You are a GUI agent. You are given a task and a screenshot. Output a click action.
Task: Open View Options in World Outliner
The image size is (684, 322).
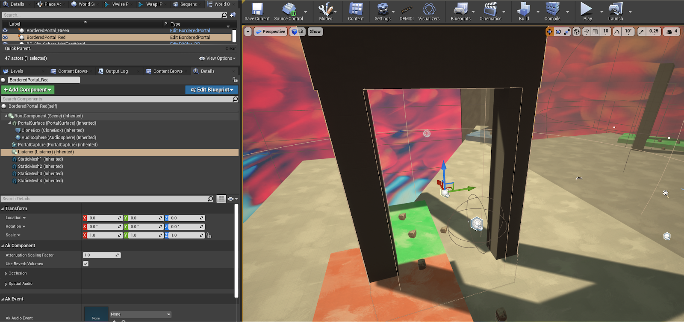218,59
